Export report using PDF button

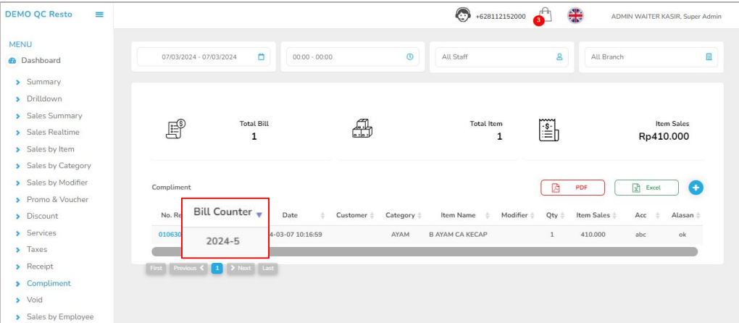point(573,188)
